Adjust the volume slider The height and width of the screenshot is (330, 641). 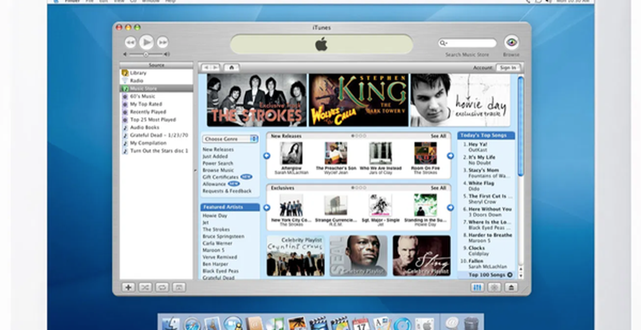pos(146,54)
